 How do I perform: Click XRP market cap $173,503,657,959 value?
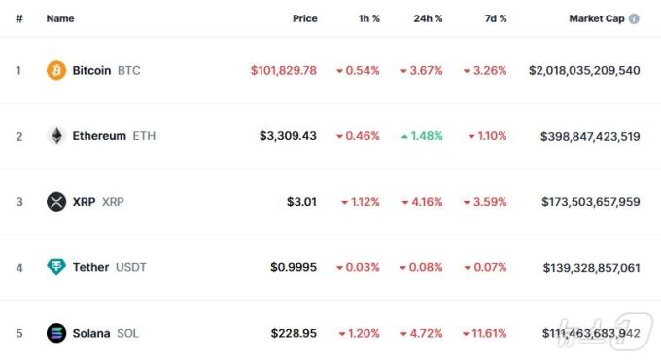pos(591,201)
